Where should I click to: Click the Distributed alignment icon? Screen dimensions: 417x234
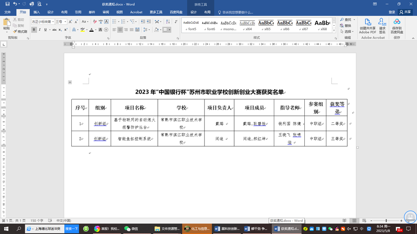pos(137,30)
